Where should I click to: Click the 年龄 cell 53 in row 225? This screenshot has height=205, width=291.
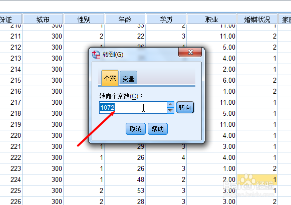pos(125,190)
